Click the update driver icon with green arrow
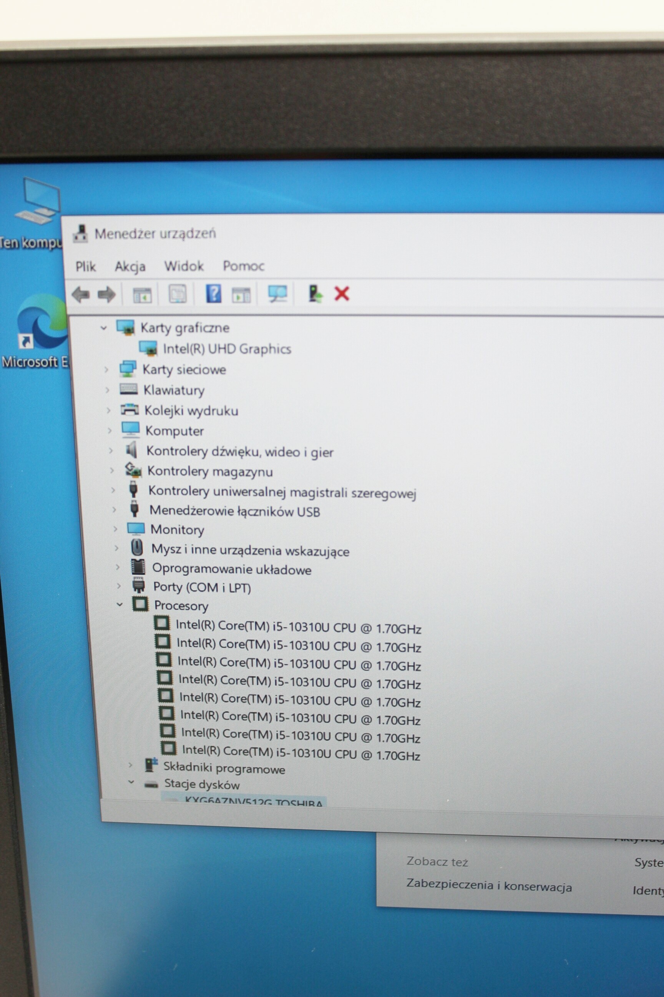Image resolution: width=664 pixels, height=997 pixels. point(315,293)
